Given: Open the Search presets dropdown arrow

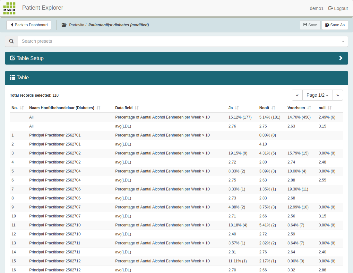Looking at the screenshot, I should click(x=343, y=41).
